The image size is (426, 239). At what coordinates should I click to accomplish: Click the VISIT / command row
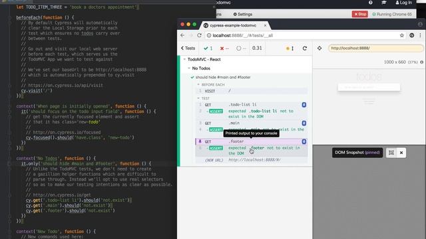point(252,91)
